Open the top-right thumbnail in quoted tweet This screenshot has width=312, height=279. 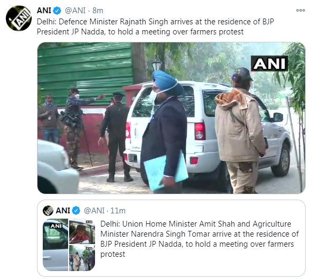pyautogui.click(x=82, y=231)
